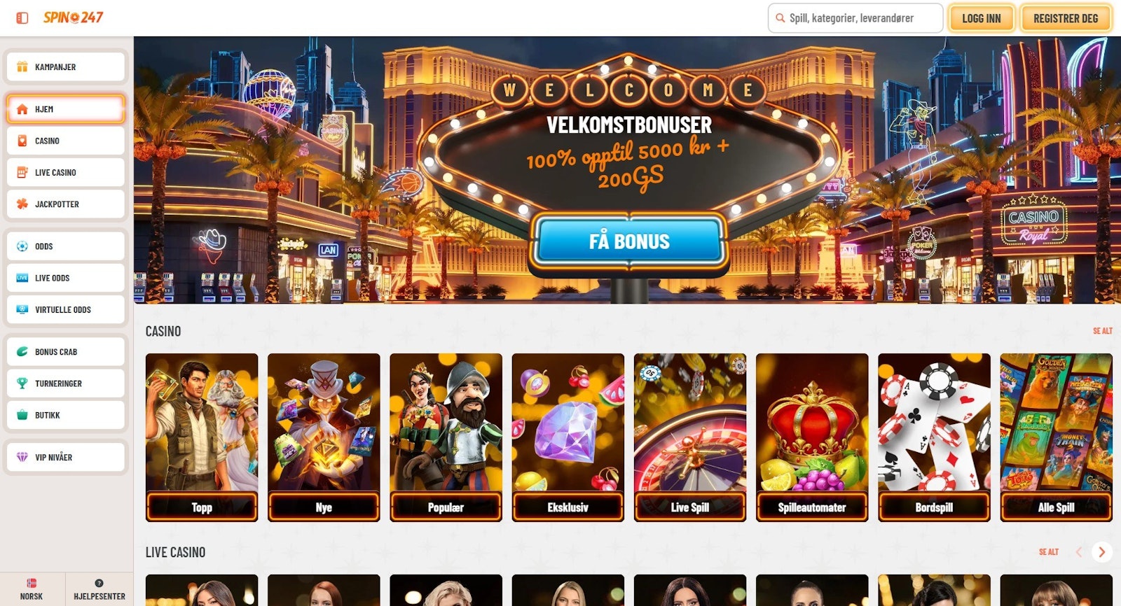This screenshot has width=1121, height=606.
Task: Show previous Live Casino games with left arrow
Action: point(1079,552)
